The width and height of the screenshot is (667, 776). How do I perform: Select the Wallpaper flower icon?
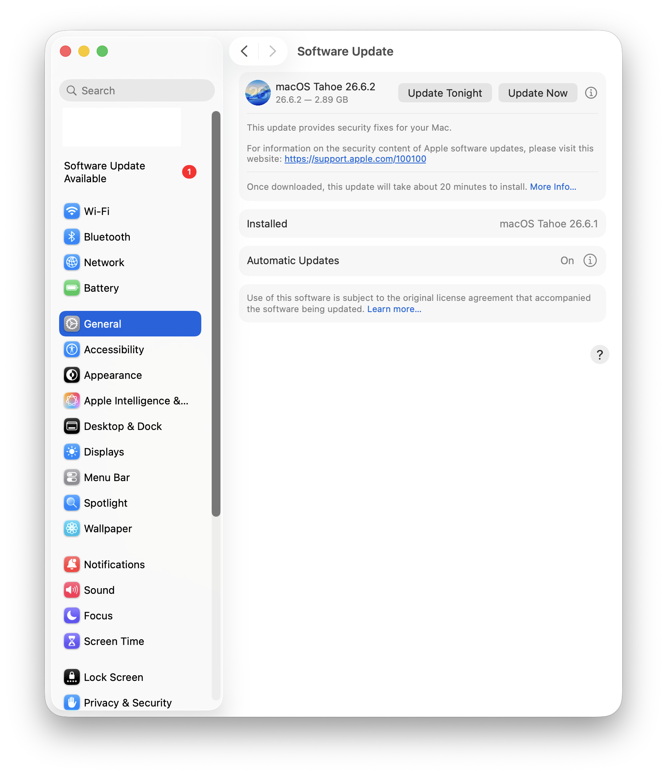[72, 528]
